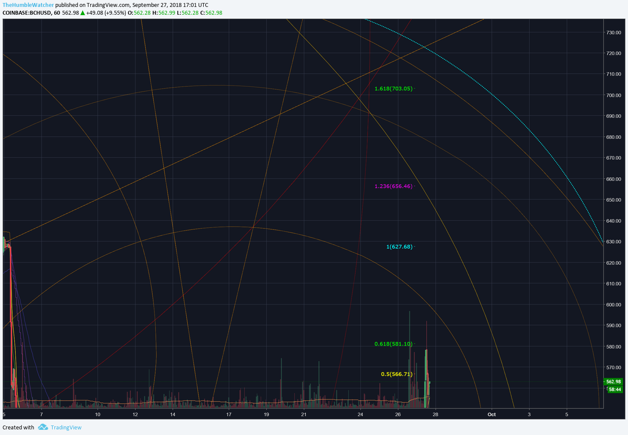This screenshot has width=628, height=435.
Task: Select the 0.618(581.10) Fibonacci level label
Action: tap(394, 344)
